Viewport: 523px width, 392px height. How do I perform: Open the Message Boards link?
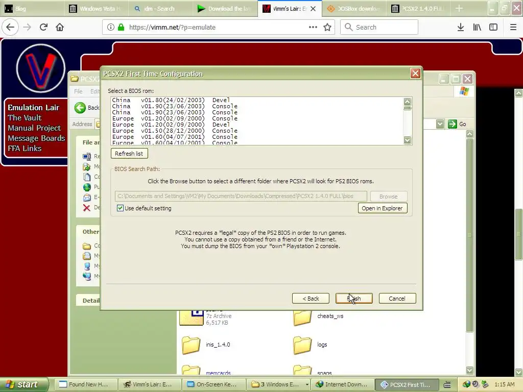pyautogui.click(x=36, y=138)
